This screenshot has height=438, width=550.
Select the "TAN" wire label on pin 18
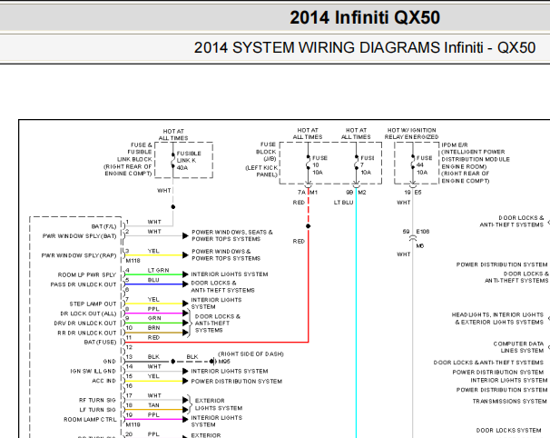[x=153, y=405]
